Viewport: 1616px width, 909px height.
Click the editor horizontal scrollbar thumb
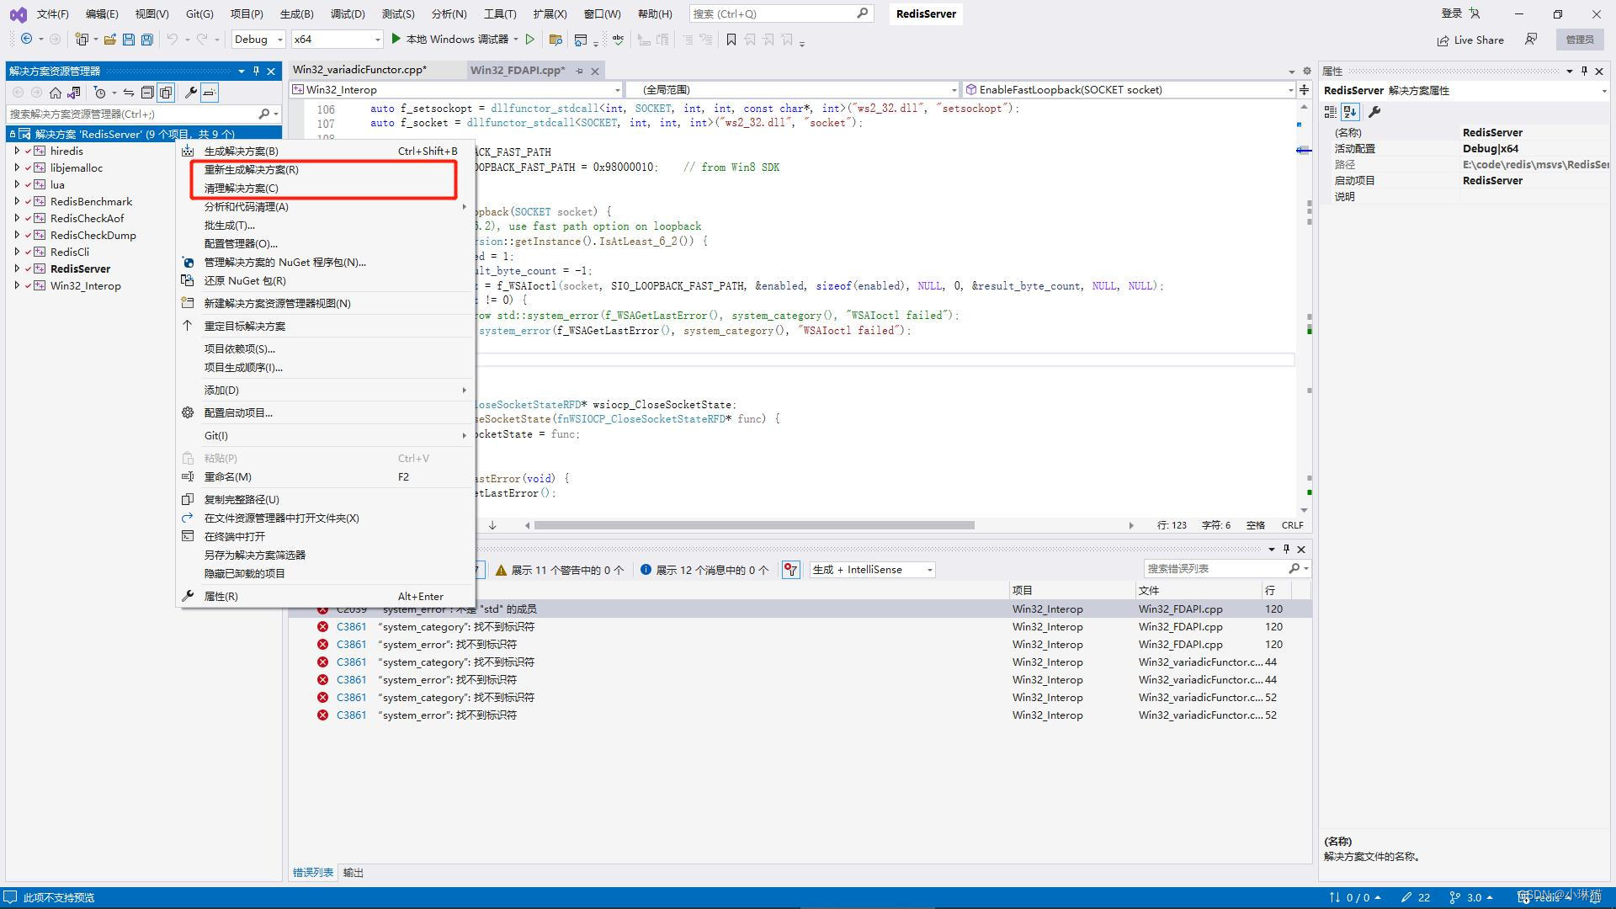coord(753,525)
